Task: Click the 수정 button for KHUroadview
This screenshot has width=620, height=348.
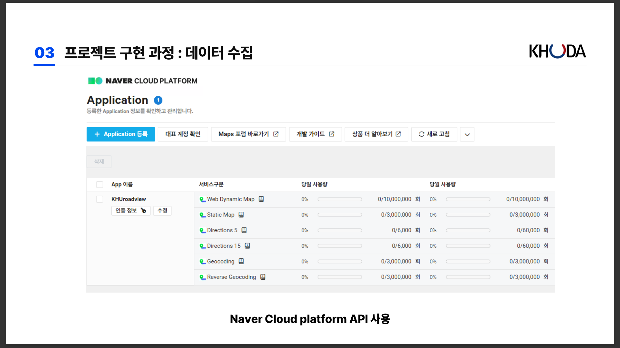Action: 162,210
